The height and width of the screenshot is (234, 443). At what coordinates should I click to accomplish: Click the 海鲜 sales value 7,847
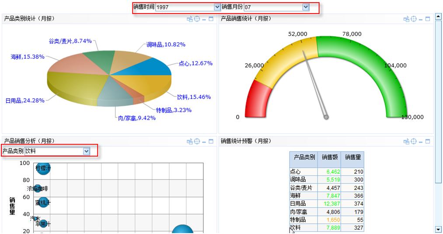coord(333,196)
